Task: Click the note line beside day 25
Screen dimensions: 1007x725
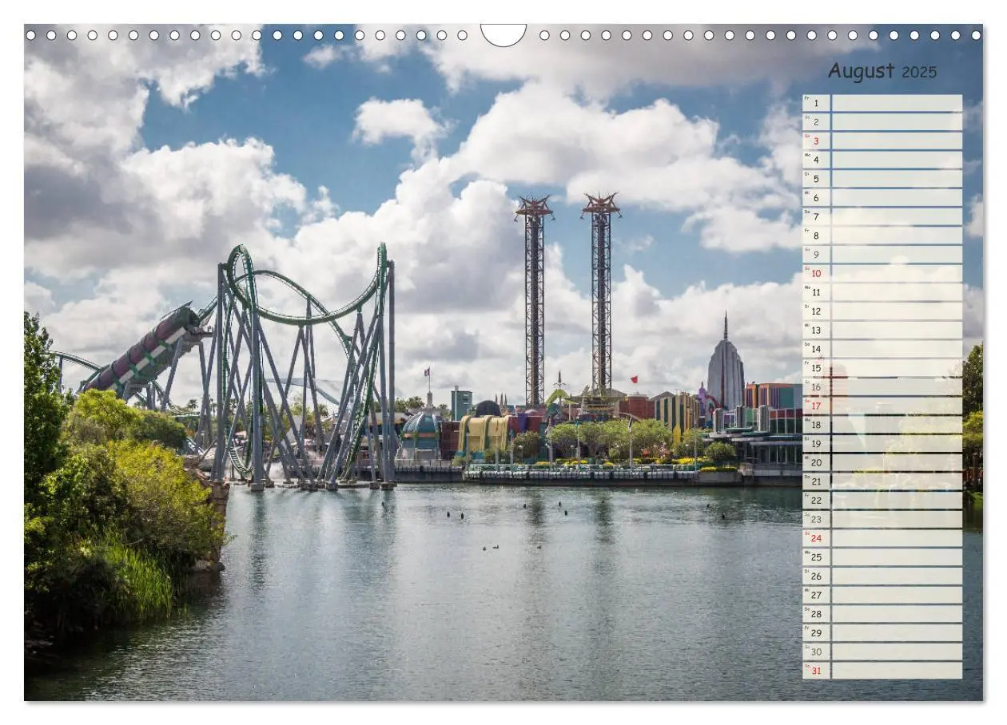Action: pyautogui.click(x=897, y=557)
